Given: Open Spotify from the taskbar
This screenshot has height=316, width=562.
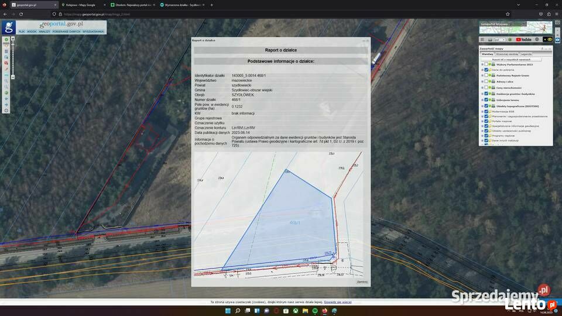Looking at the screenshot, I should (x=315, y=311).
